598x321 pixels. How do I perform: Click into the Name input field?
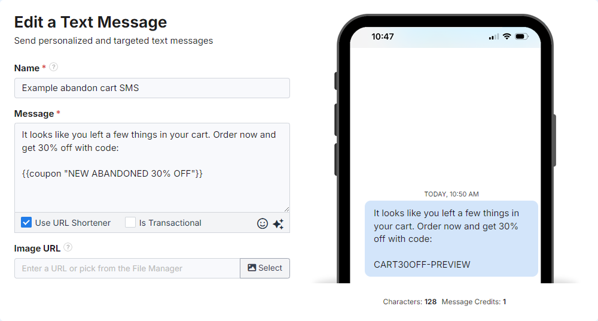click(x=152, y=88)
